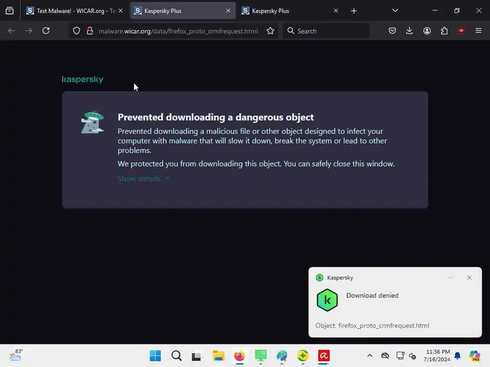The height and width of the screenshot is (367, 490).
Task: Open File Explorer from taskbar
Action: click(218, 356)
